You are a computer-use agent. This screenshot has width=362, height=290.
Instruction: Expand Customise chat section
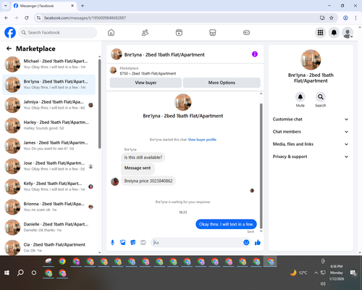(311, 119)
